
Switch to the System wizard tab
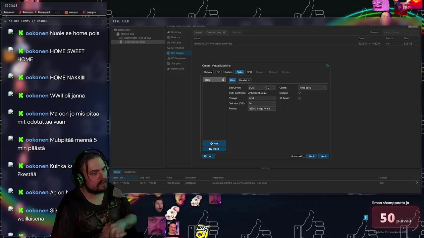(228, 72)
